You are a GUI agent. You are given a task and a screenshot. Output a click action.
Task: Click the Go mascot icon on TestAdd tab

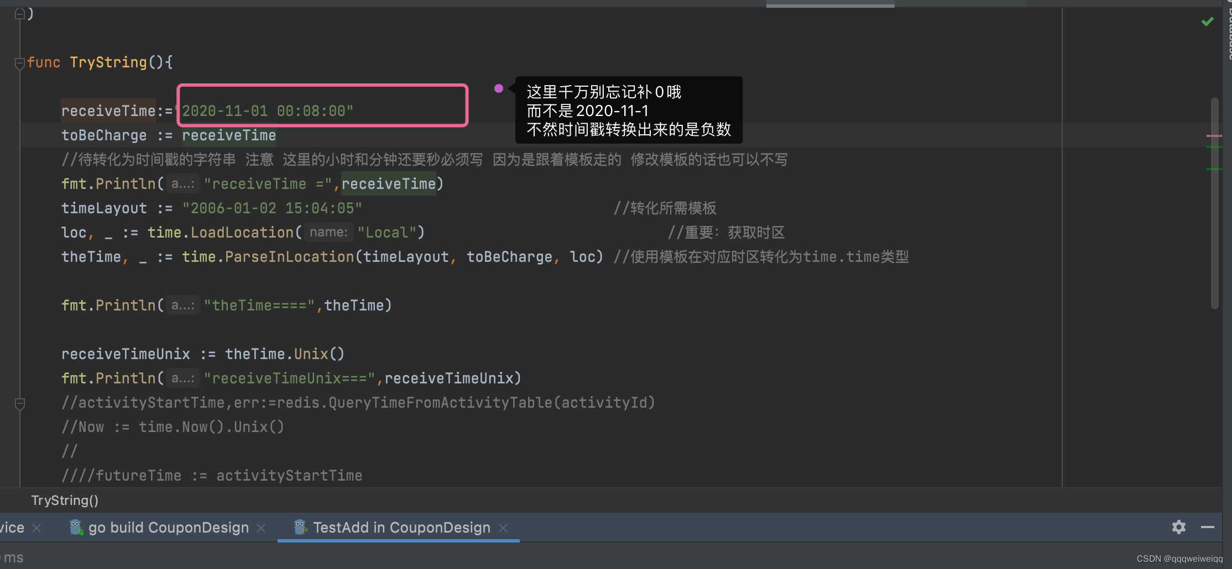tap(300, 528)
